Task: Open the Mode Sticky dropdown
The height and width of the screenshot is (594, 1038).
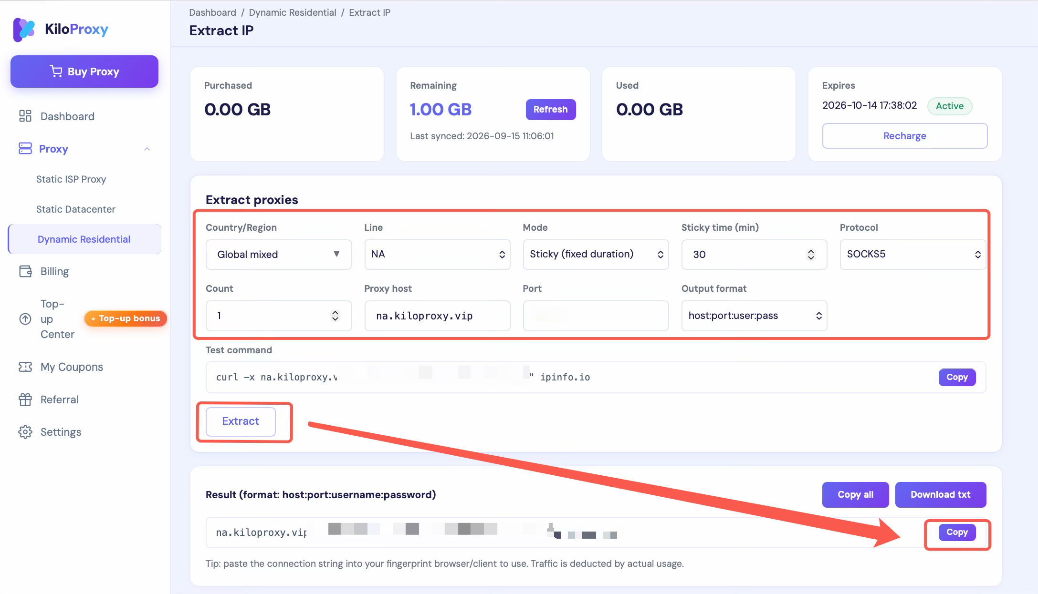Action: 596,254
